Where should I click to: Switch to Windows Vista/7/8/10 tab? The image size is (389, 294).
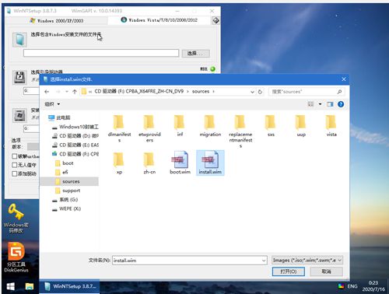(x=159, y=20)
